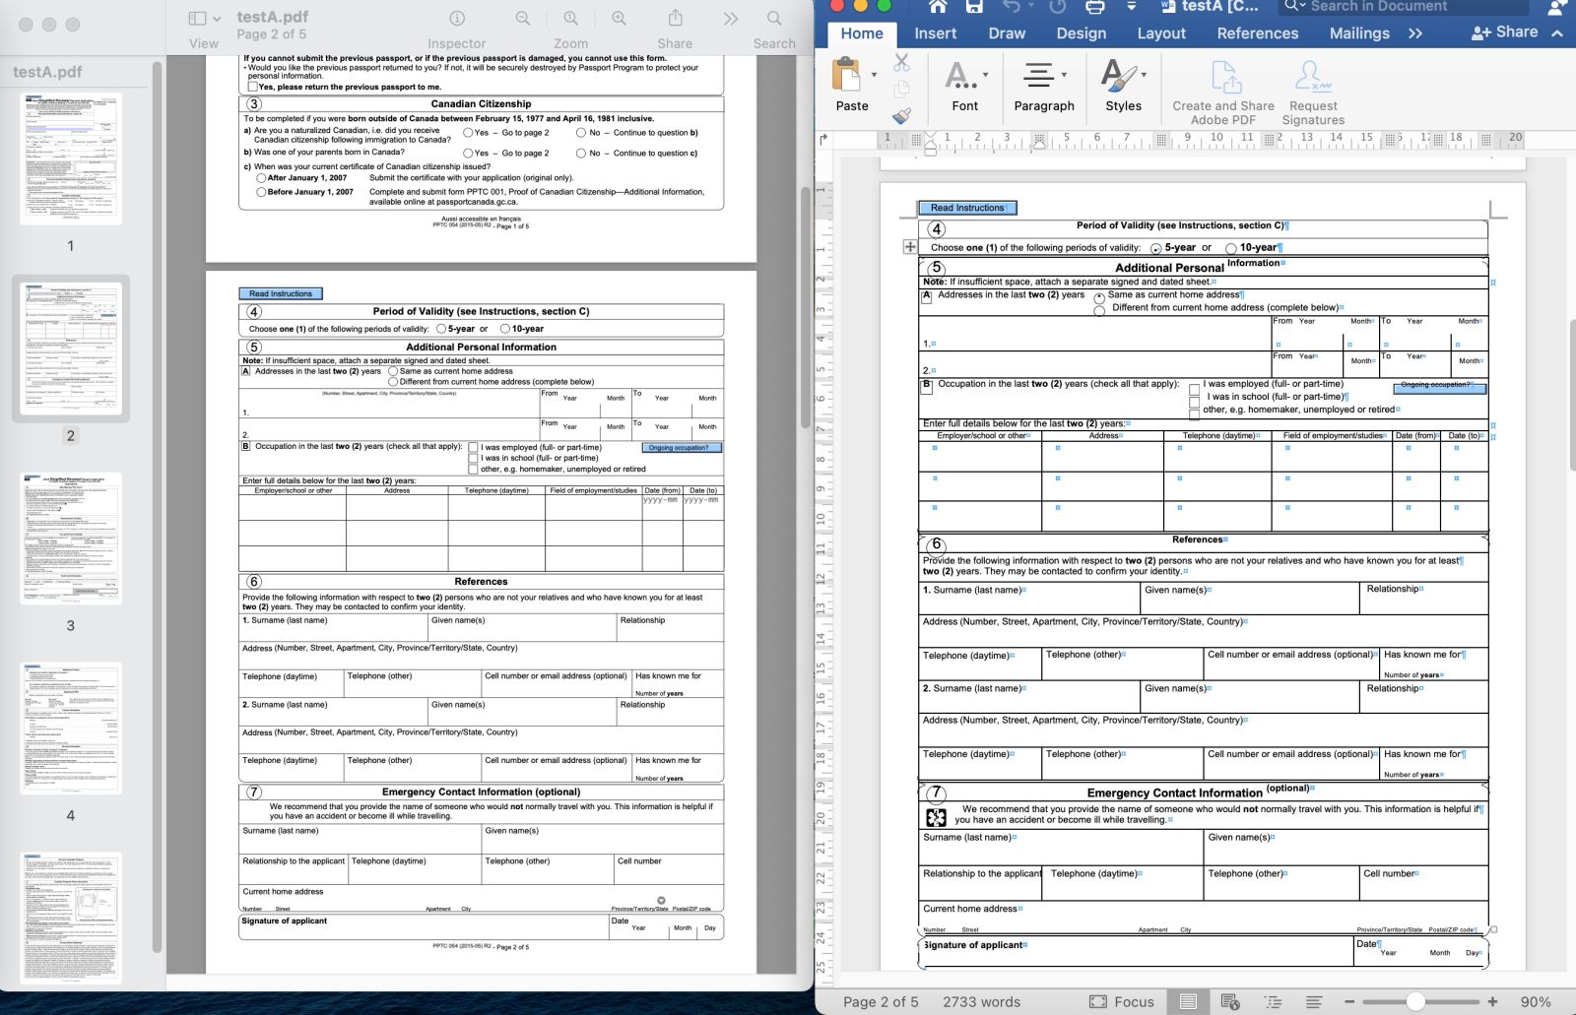Open the Undo history dropdown arrow
This screenshot has width=1576, height=1015.
point(1032,7)
